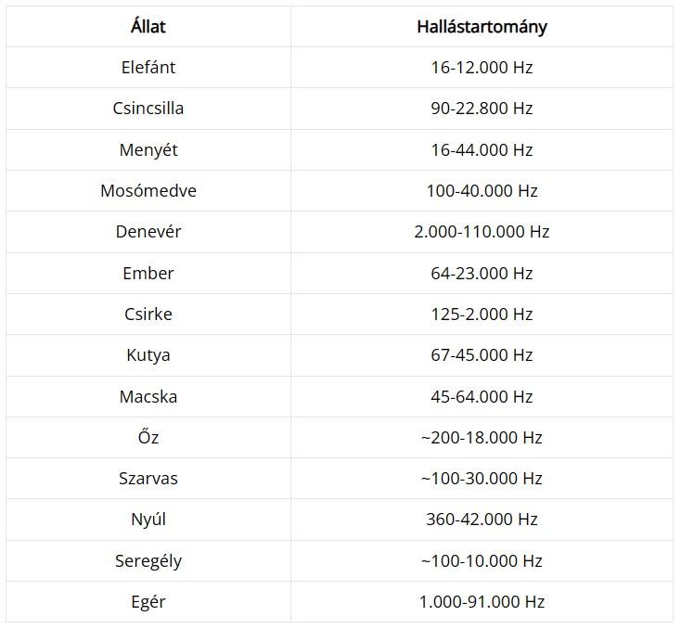Click the Állat column header
Screen dimensions: 681x629
click(148, 27)
